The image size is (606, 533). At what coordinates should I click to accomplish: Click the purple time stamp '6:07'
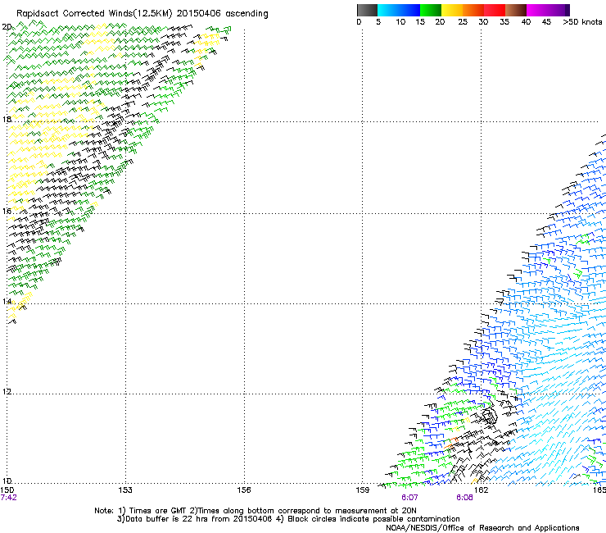click(409, 498)
